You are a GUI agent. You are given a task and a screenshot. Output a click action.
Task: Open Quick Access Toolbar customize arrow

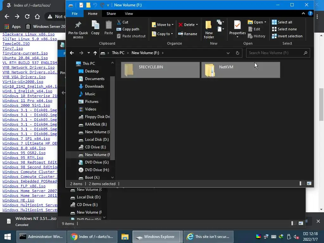point(108,5)
